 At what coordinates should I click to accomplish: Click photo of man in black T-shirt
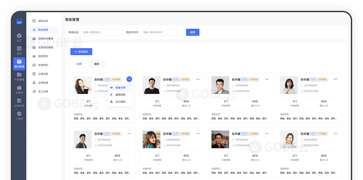pyautogui.click(x=151, y=85)
